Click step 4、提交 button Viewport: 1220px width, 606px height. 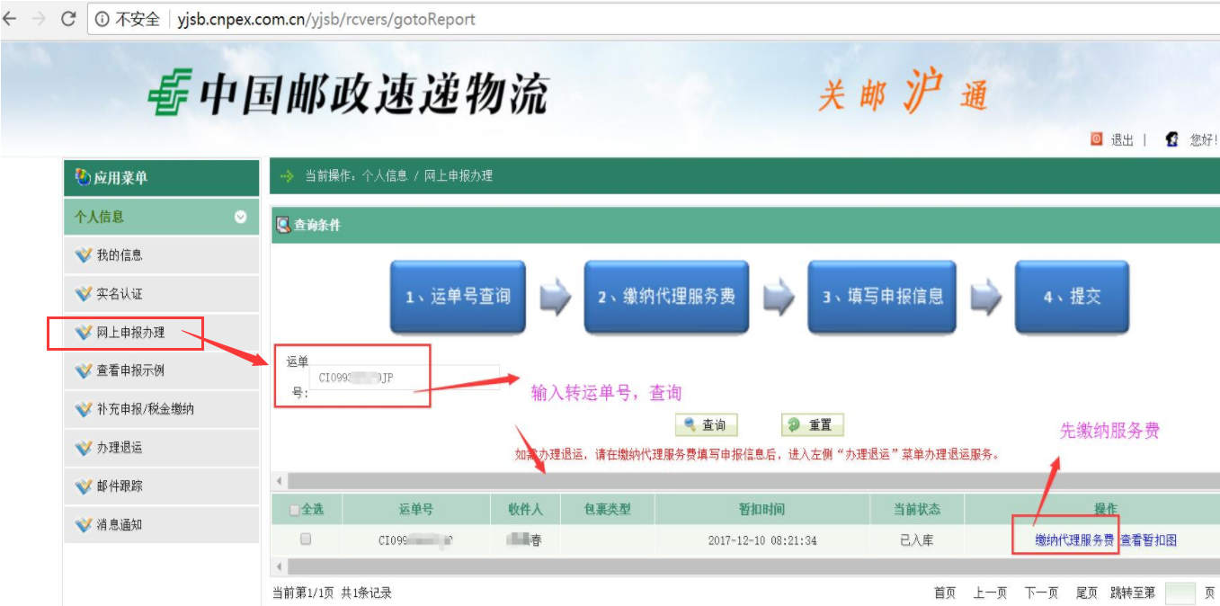[1072, 297]
